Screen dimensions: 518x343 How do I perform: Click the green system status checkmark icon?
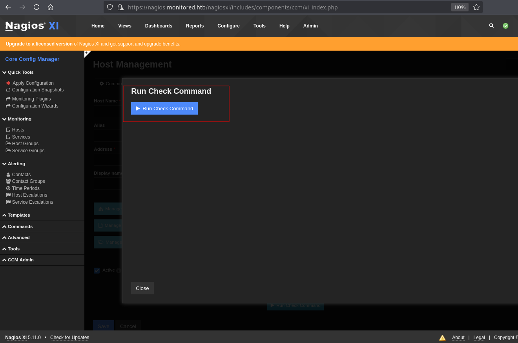(x=505, y=26)
